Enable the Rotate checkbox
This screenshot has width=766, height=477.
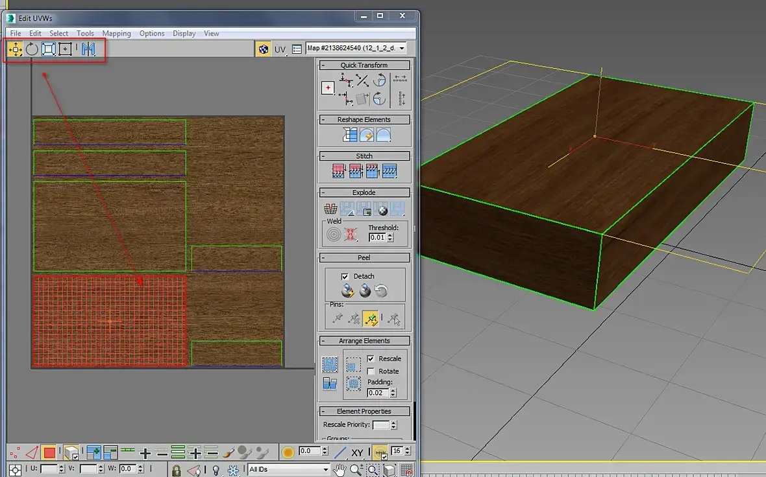[x=371, y=371]
